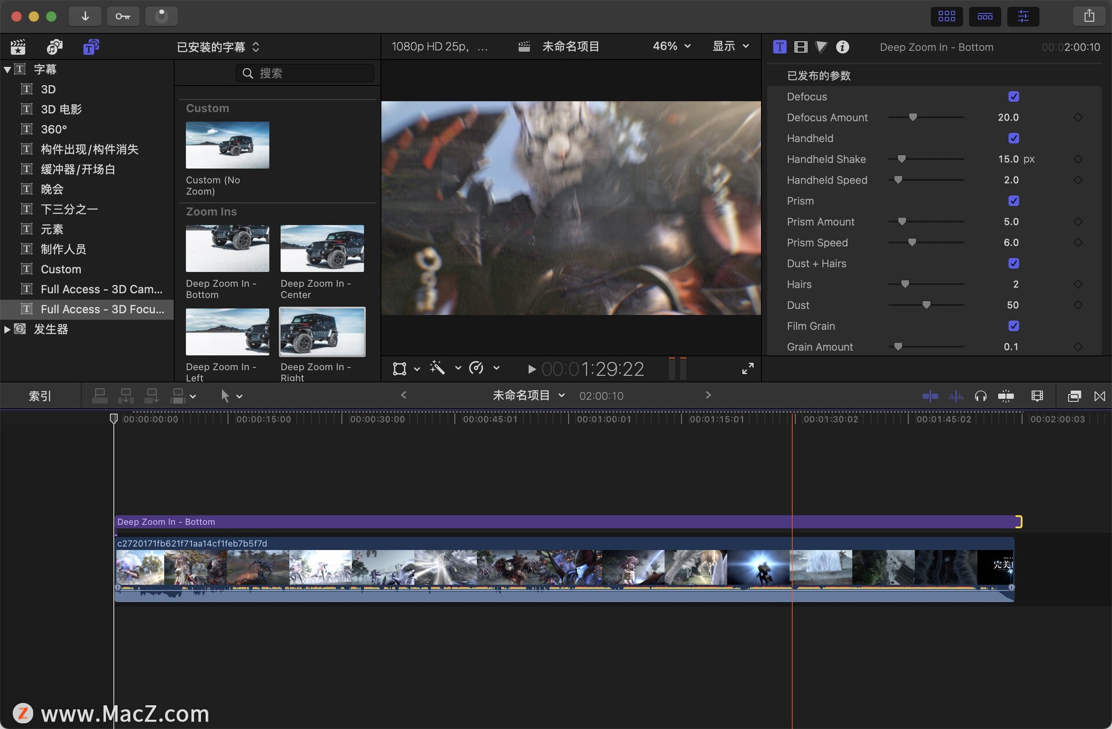The image size is (1112, 729).
Task: Expand the 发生器 category
Action: [x=7, y=329]
